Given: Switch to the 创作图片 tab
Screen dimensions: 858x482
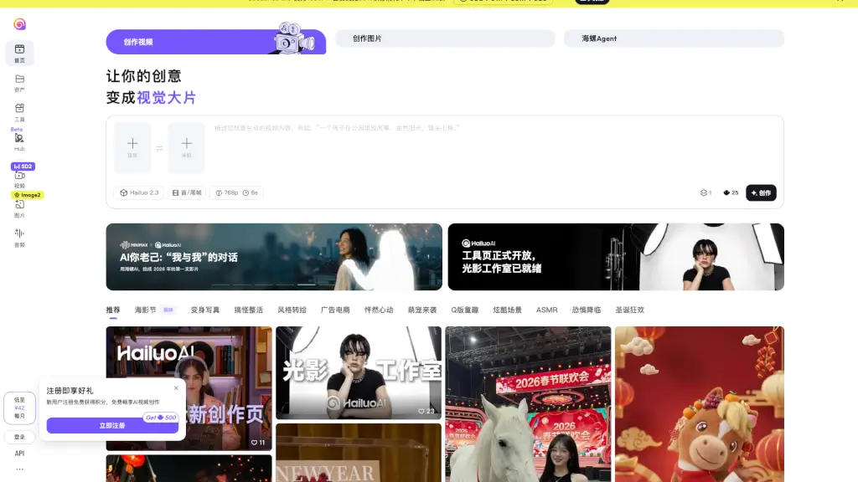Looking at the screenshot, I should [445, 38].
